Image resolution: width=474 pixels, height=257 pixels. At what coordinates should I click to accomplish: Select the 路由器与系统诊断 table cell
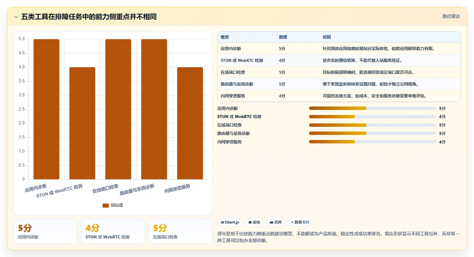[x=237, y=84]
